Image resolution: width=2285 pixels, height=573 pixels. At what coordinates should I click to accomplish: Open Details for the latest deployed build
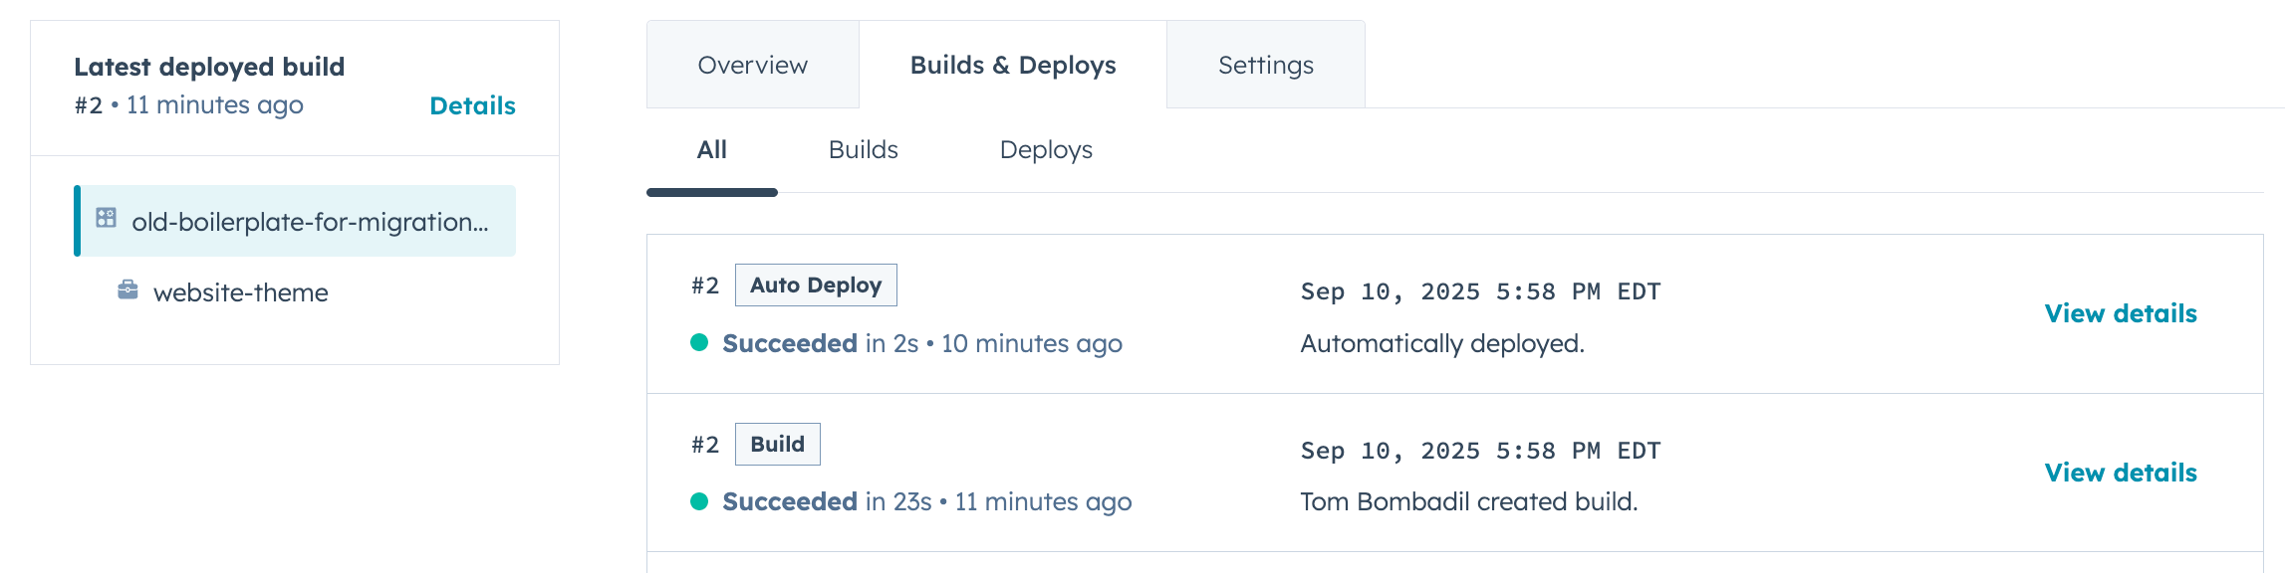472,106
